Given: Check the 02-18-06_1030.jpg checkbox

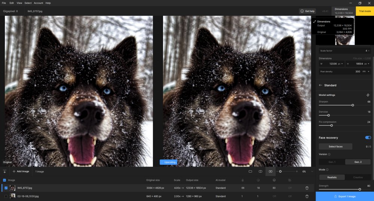Looking at the screenshot, I should click(x=6, y=196).
